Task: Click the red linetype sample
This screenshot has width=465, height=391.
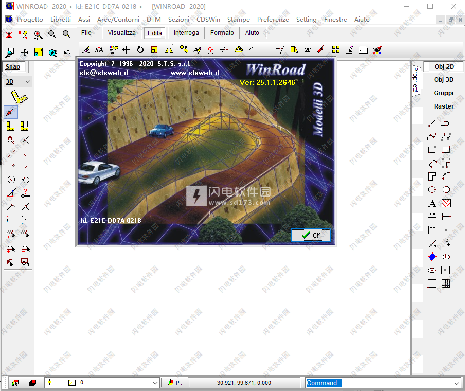Action: tap(61, 383)
